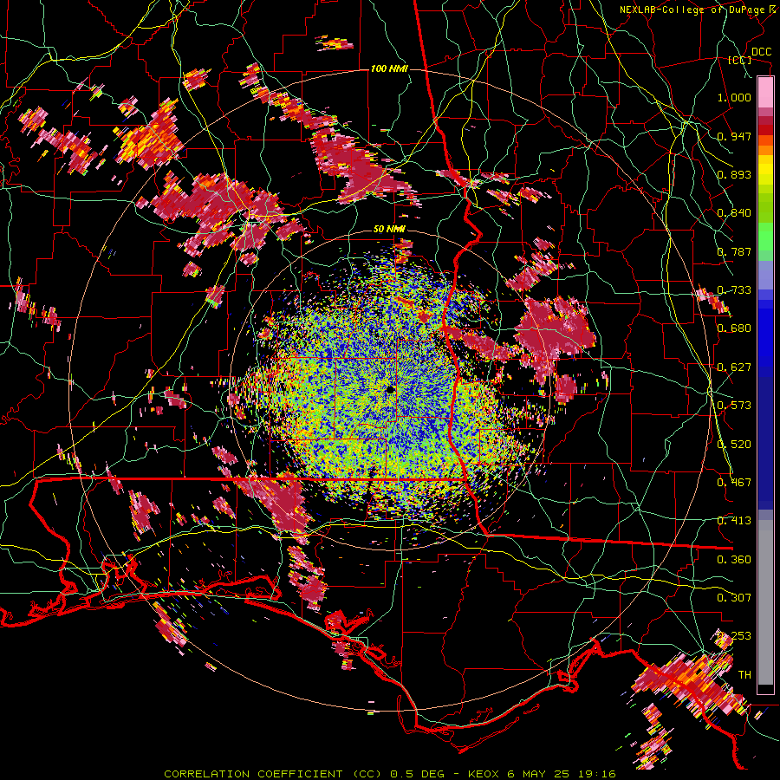Image resolution: width=780 pixels, height=780 pixels.
Task: Click the 0.627 scale value
Action: coord(734,367)
